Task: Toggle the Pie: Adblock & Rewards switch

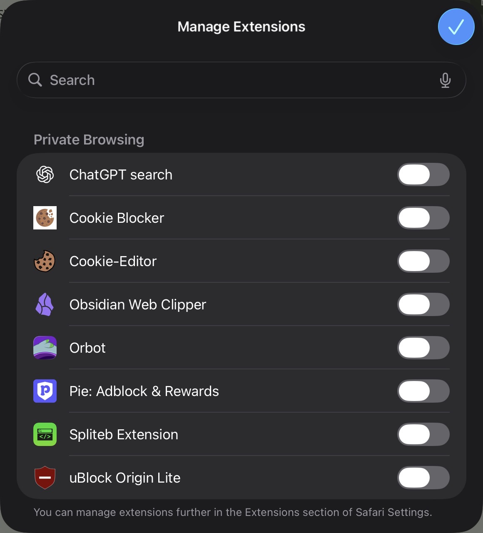Action: pyautogui.click(x=423, y=391)
